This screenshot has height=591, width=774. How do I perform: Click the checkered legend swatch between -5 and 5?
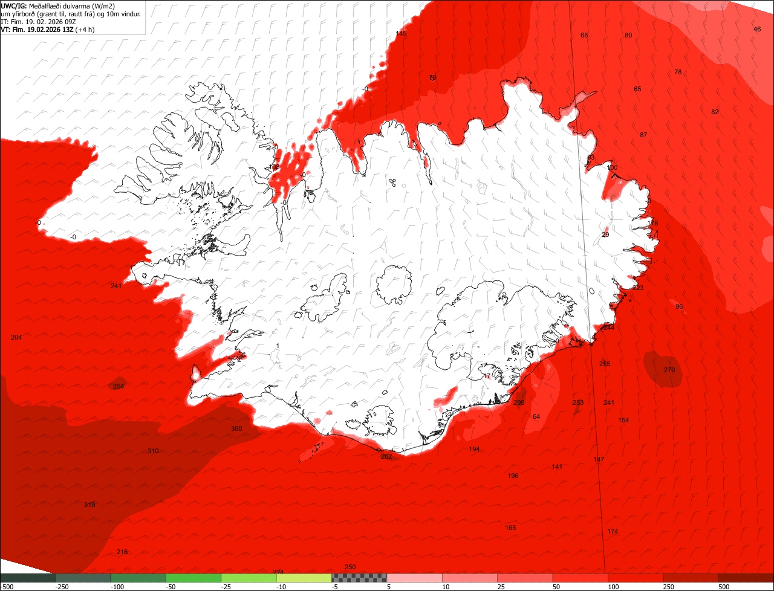coord(359,578)
